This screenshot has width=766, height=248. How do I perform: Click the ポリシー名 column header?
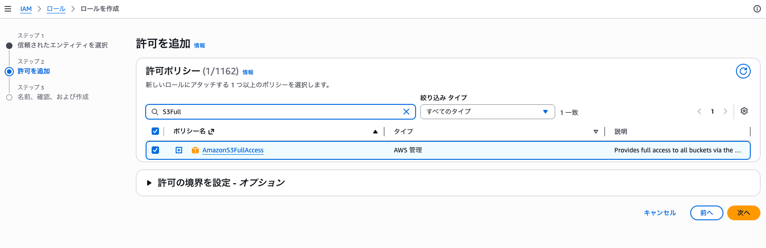coord(190,131)
